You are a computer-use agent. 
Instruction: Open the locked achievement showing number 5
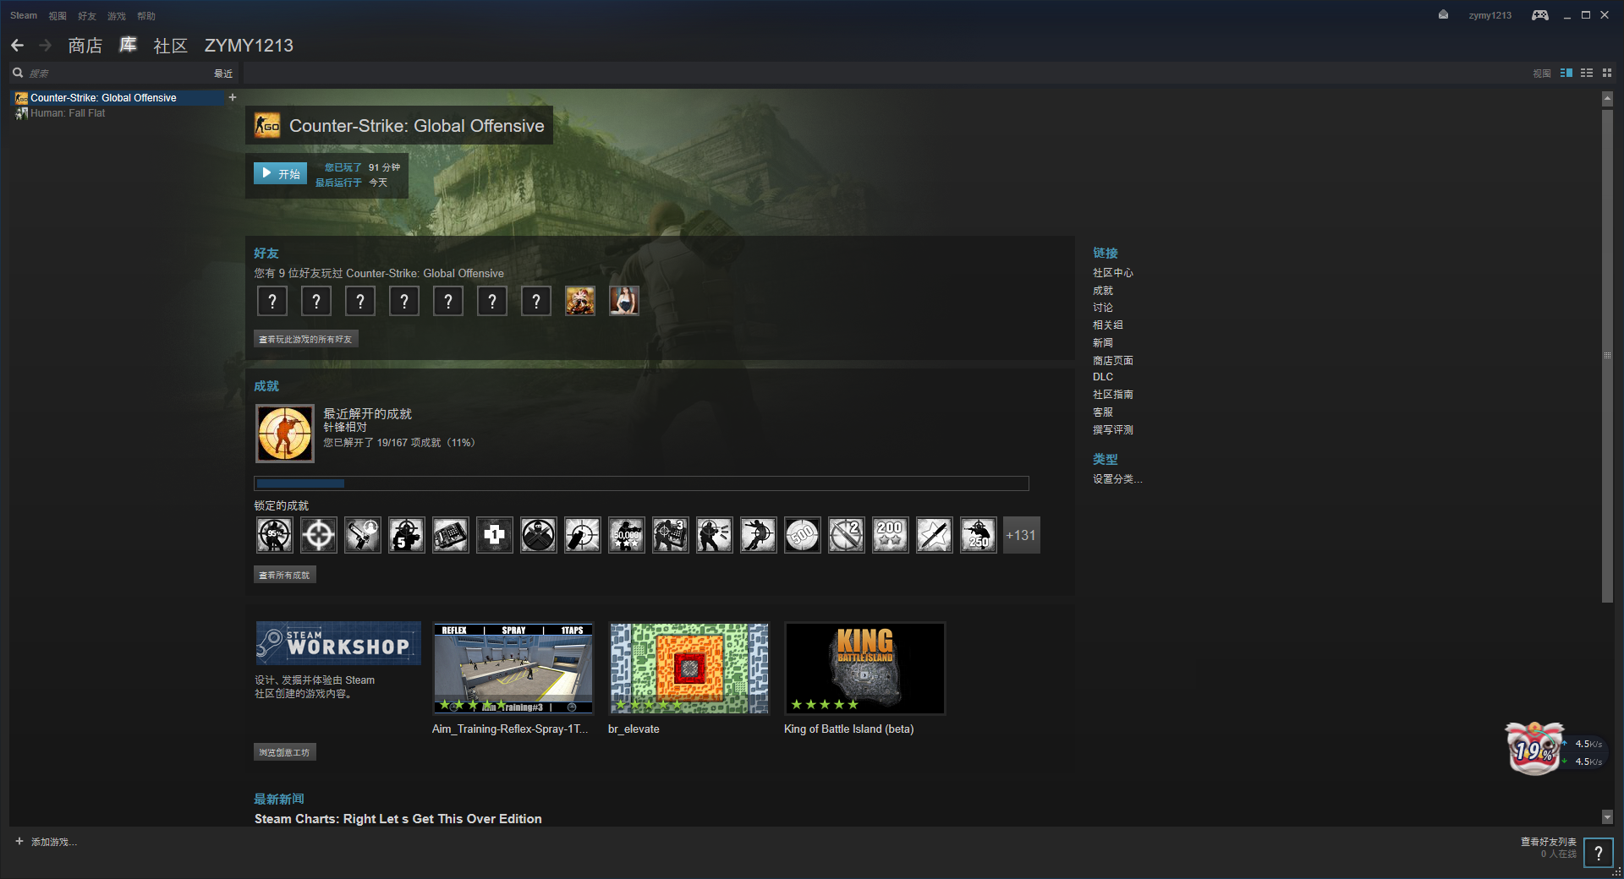pyautogui.click(x=406, y=535)
